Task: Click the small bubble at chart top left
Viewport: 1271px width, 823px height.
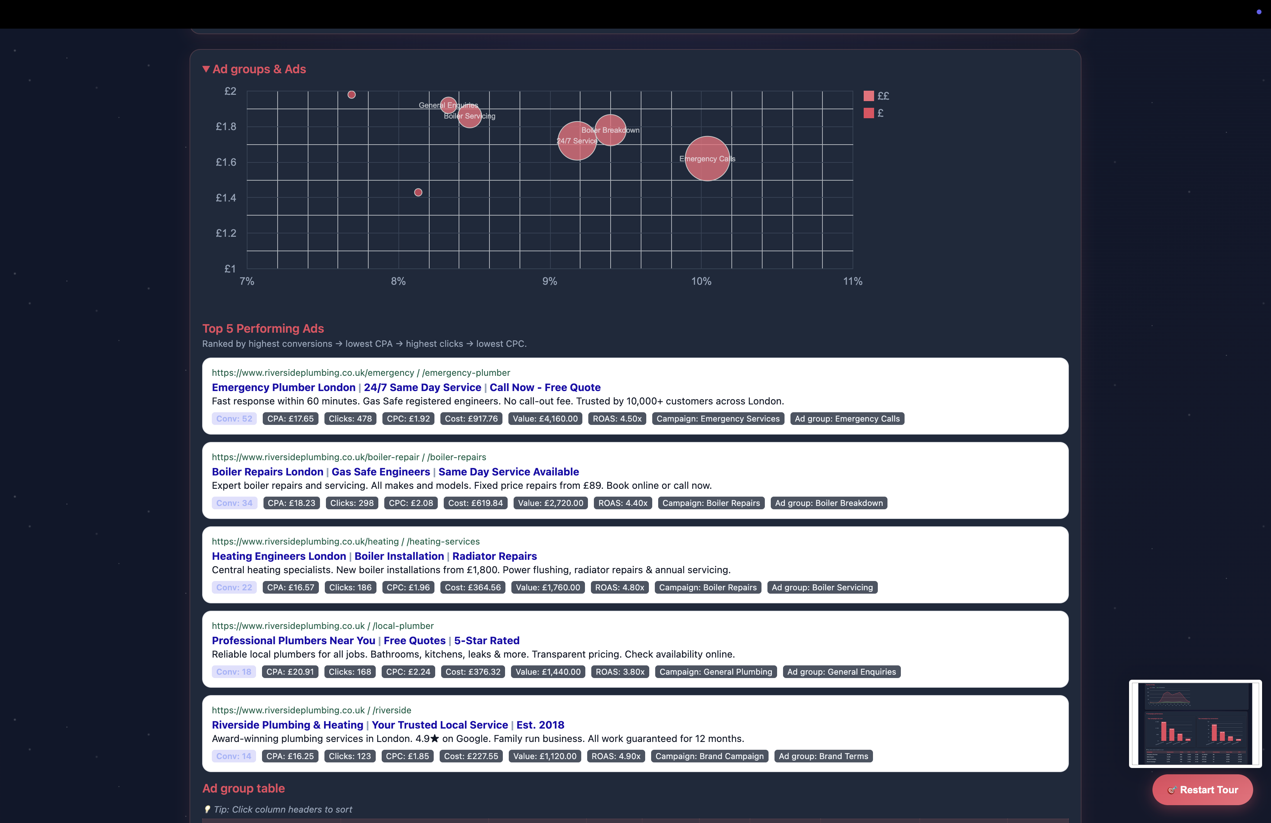Action: [352, 94]
